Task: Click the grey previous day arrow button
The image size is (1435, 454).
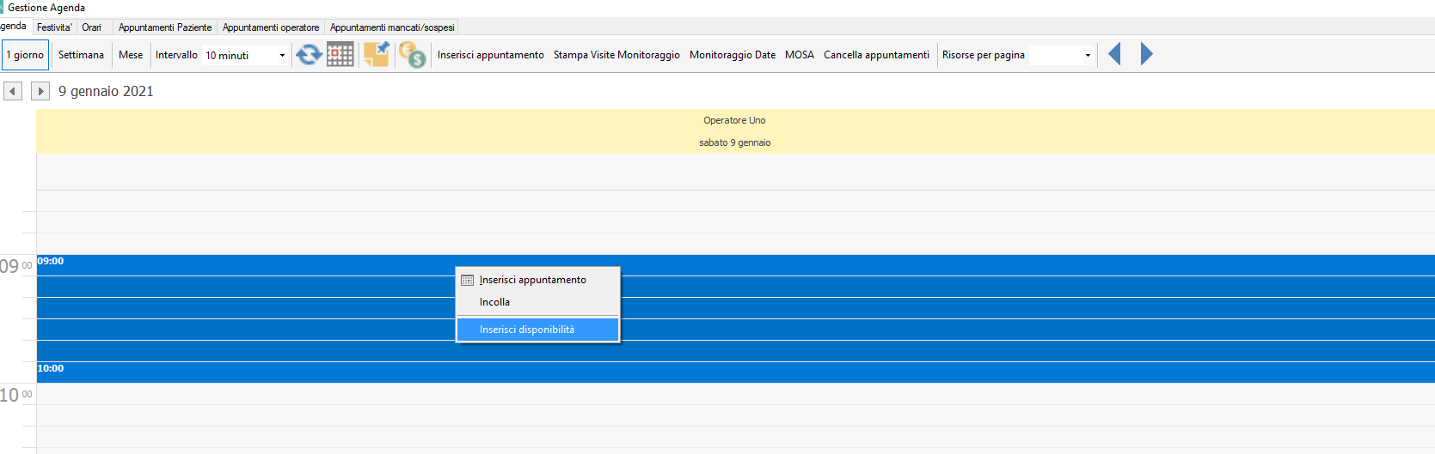Action: pos(13,91)
